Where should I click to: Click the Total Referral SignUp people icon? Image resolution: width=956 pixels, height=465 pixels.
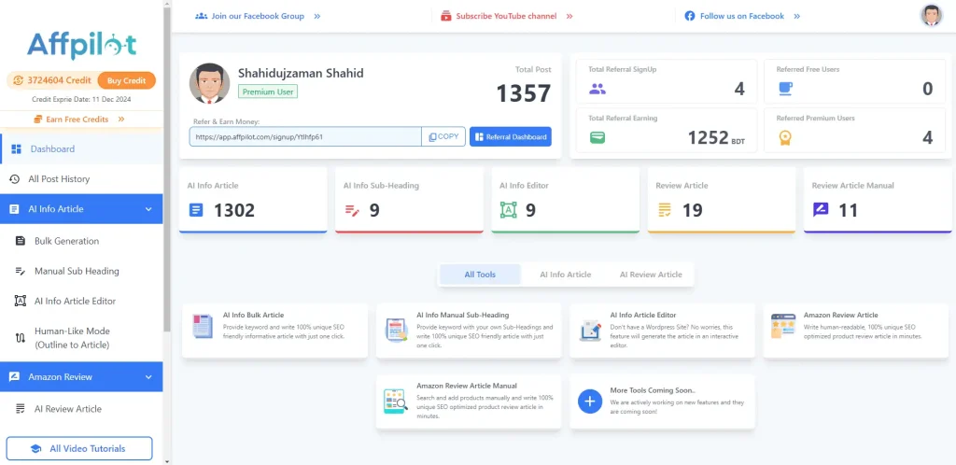[597, 89]
